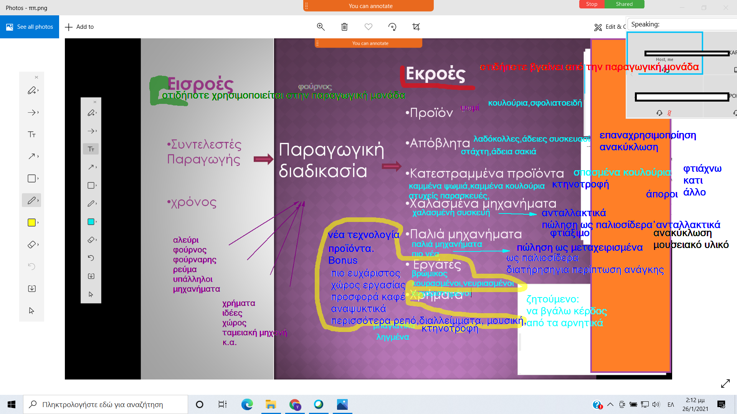
Task: Click the zoom magnifier icon in Photos toolbar
Action: [321, 27]
